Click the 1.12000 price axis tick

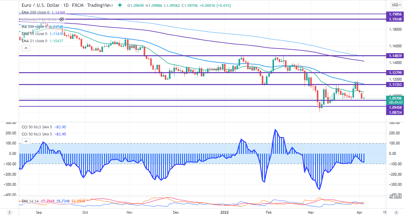(x=395, y=79)
